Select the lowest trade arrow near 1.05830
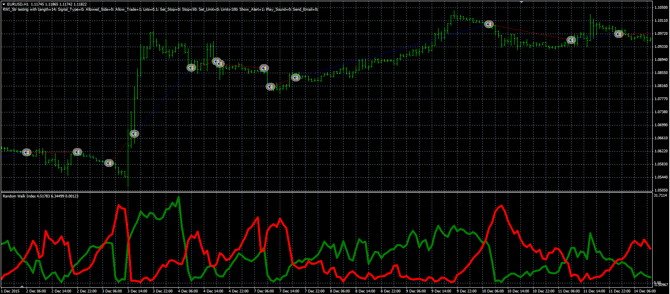The width and height of the screenshot is (670, 294). 109,163
